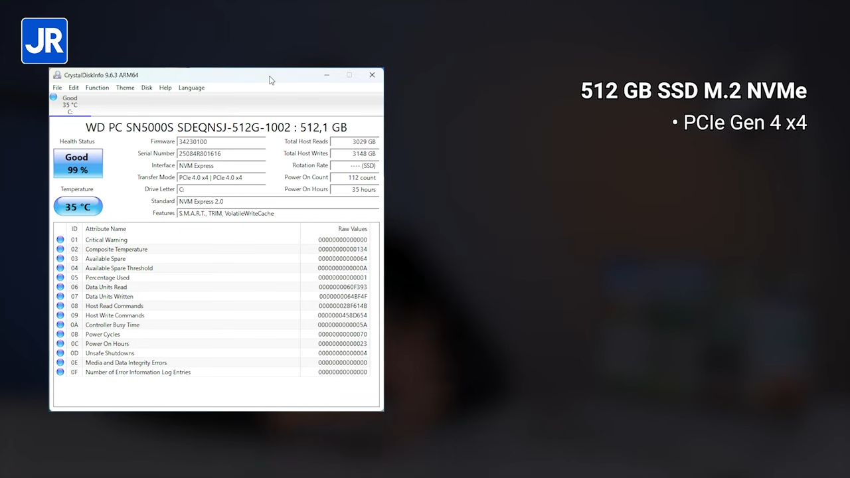Open the Theme menu
The image size is (850, 478).
tap(125, 88)
